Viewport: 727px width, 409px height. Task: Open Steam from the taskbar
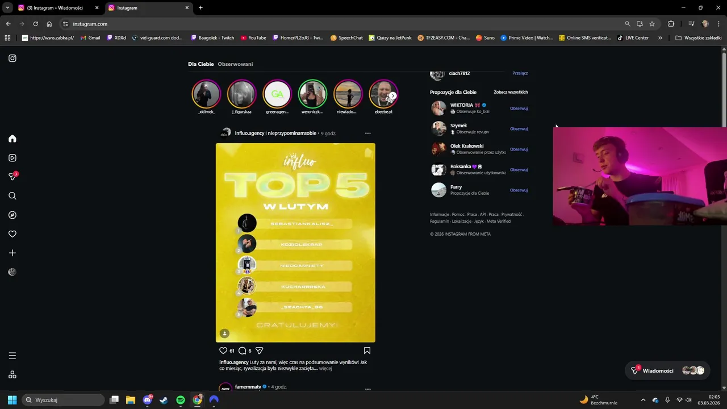pos(164,400)
